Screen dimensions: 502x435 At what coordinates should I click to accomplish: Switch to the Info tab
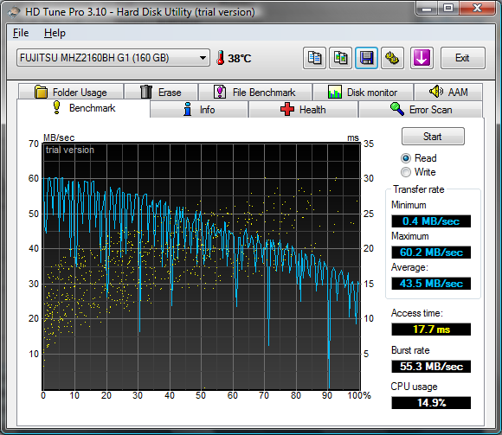[199, 110]
